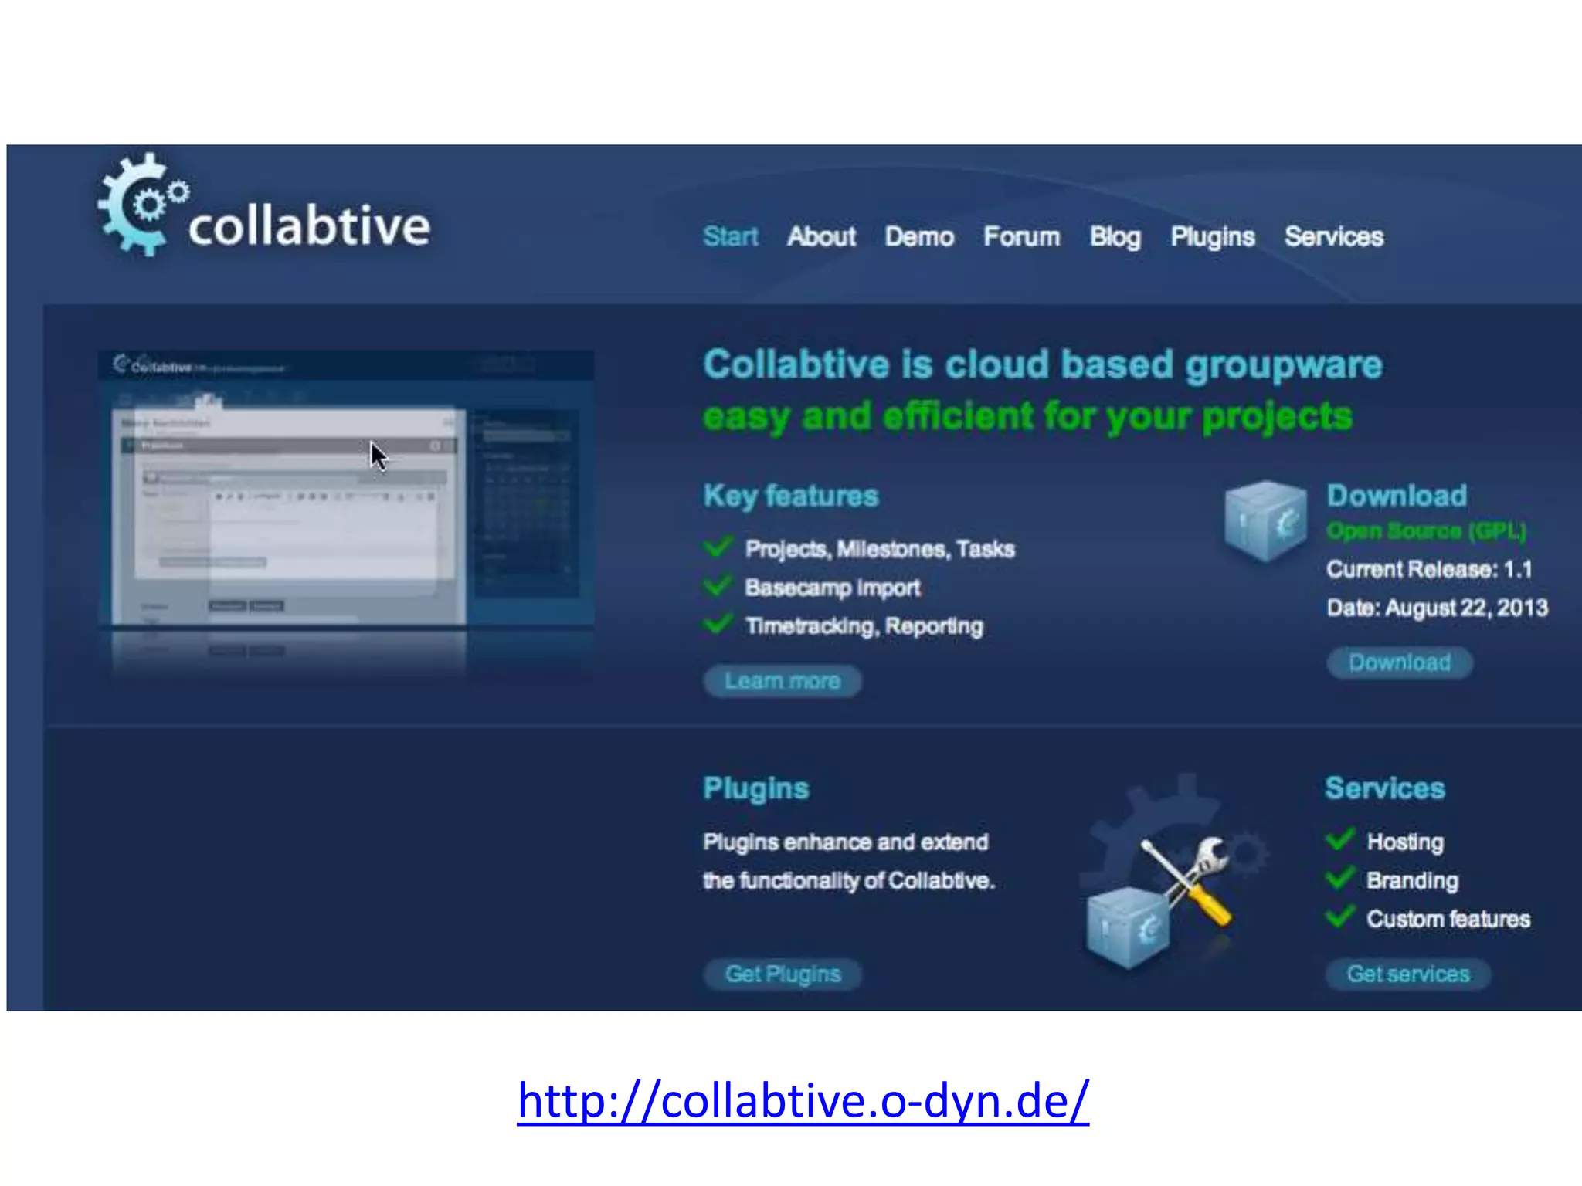This screenshot has width=1582, height=1186.
Task: Open the Start navigation item
Action: 730,236
